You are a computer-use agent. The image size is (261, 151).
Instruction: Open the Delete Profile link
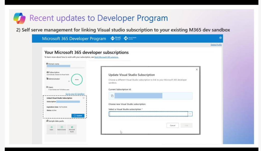coord(216,45)
